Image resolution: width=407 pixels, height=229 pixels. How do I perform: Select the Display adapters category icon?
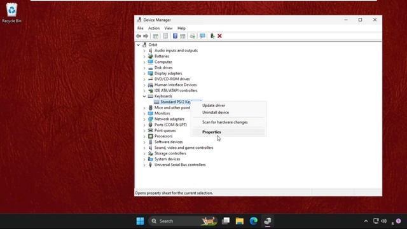[x=150, y=73]
